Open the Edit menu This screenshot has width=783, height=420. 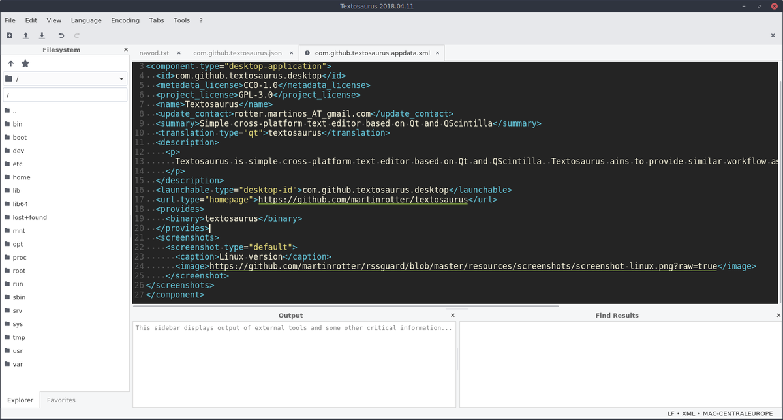tap(31, 20)
